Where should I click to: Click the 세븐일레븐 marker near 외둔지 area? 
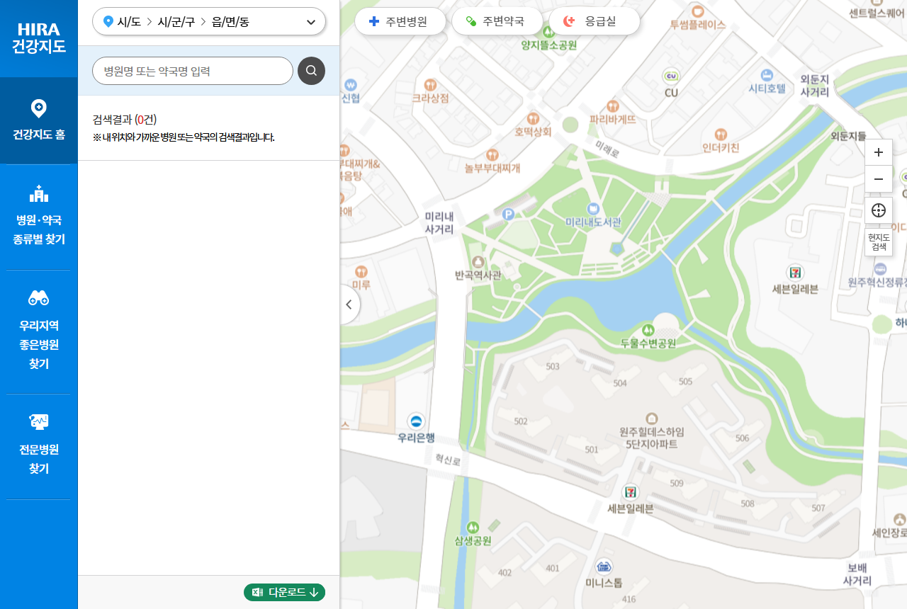[795, 273]
